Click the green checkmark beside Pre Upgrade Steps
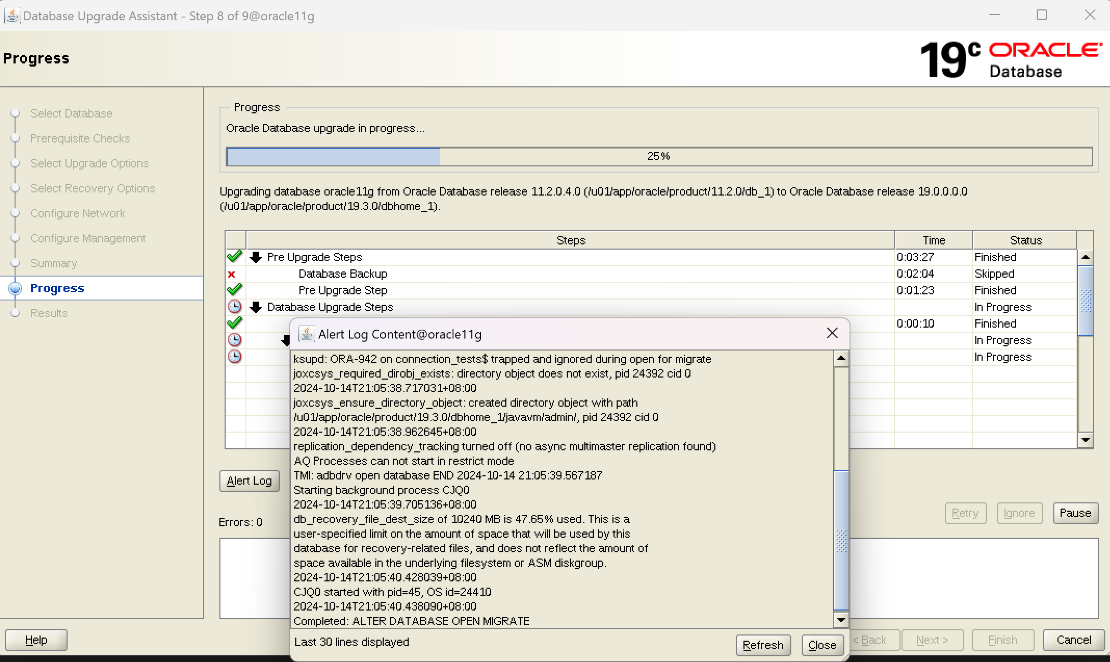Screen dimensions: 1110x662 [234, 256]
